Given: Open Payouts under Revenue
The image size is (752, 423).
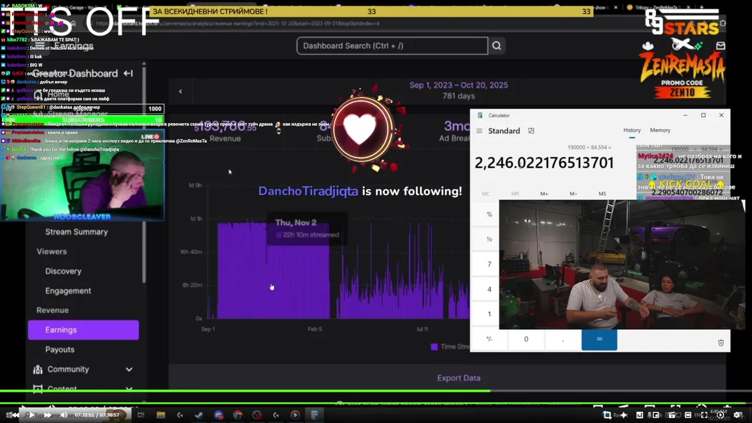Looking at the screenshot, I should pyautogui.click(x=60, y=350).
